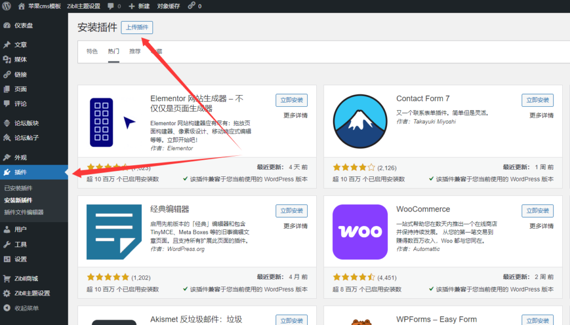The image size is (570, 325).
Task: Open the 链接 link icon in the sidebar
Action: (x=7, y=75)
